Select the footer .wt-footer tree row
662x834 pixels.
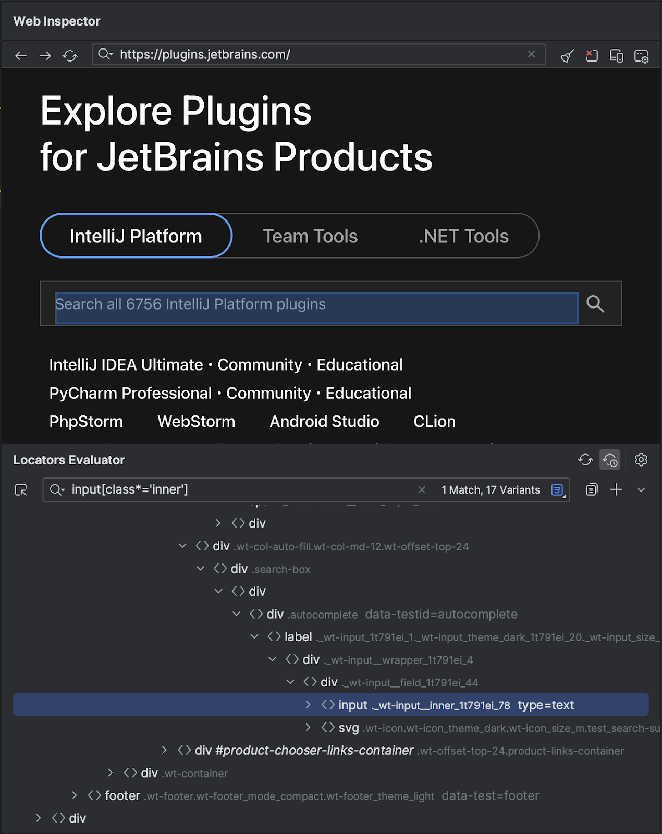[331, 795]
